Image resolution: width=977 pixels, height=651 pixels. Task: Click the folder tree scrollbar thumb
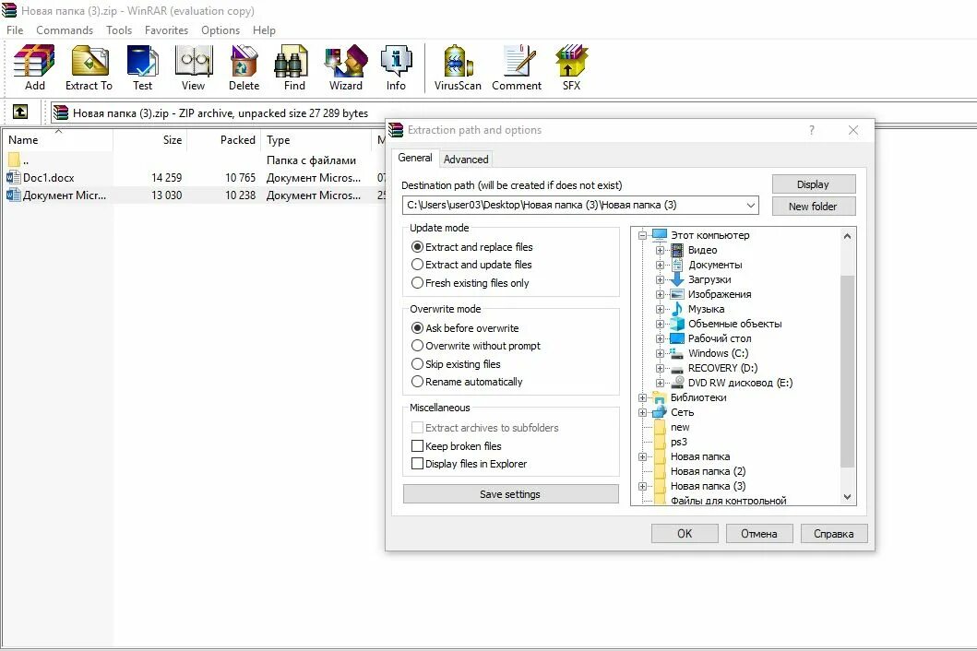tap(847, 370)
